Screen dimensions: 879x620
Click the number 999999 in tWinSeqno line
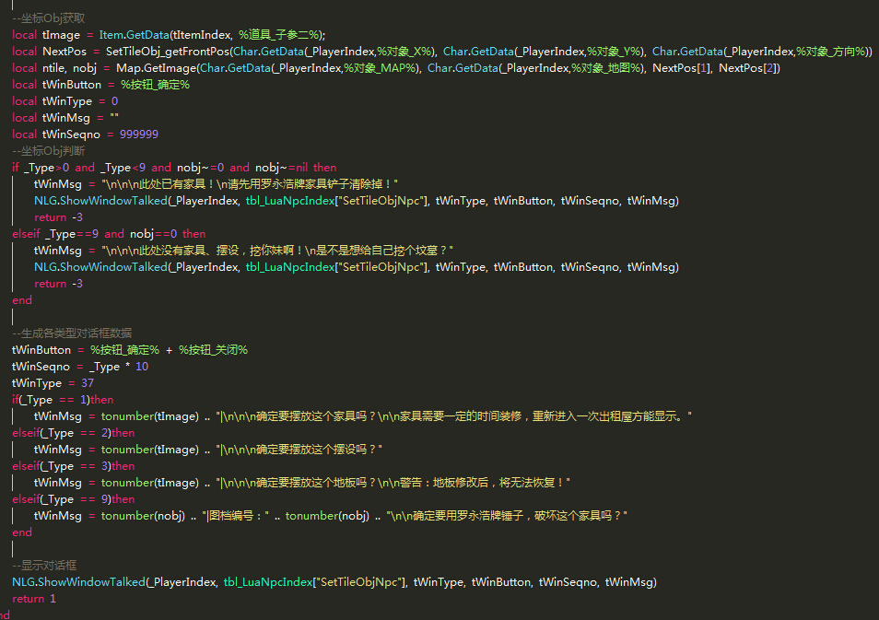coord(138,135)
